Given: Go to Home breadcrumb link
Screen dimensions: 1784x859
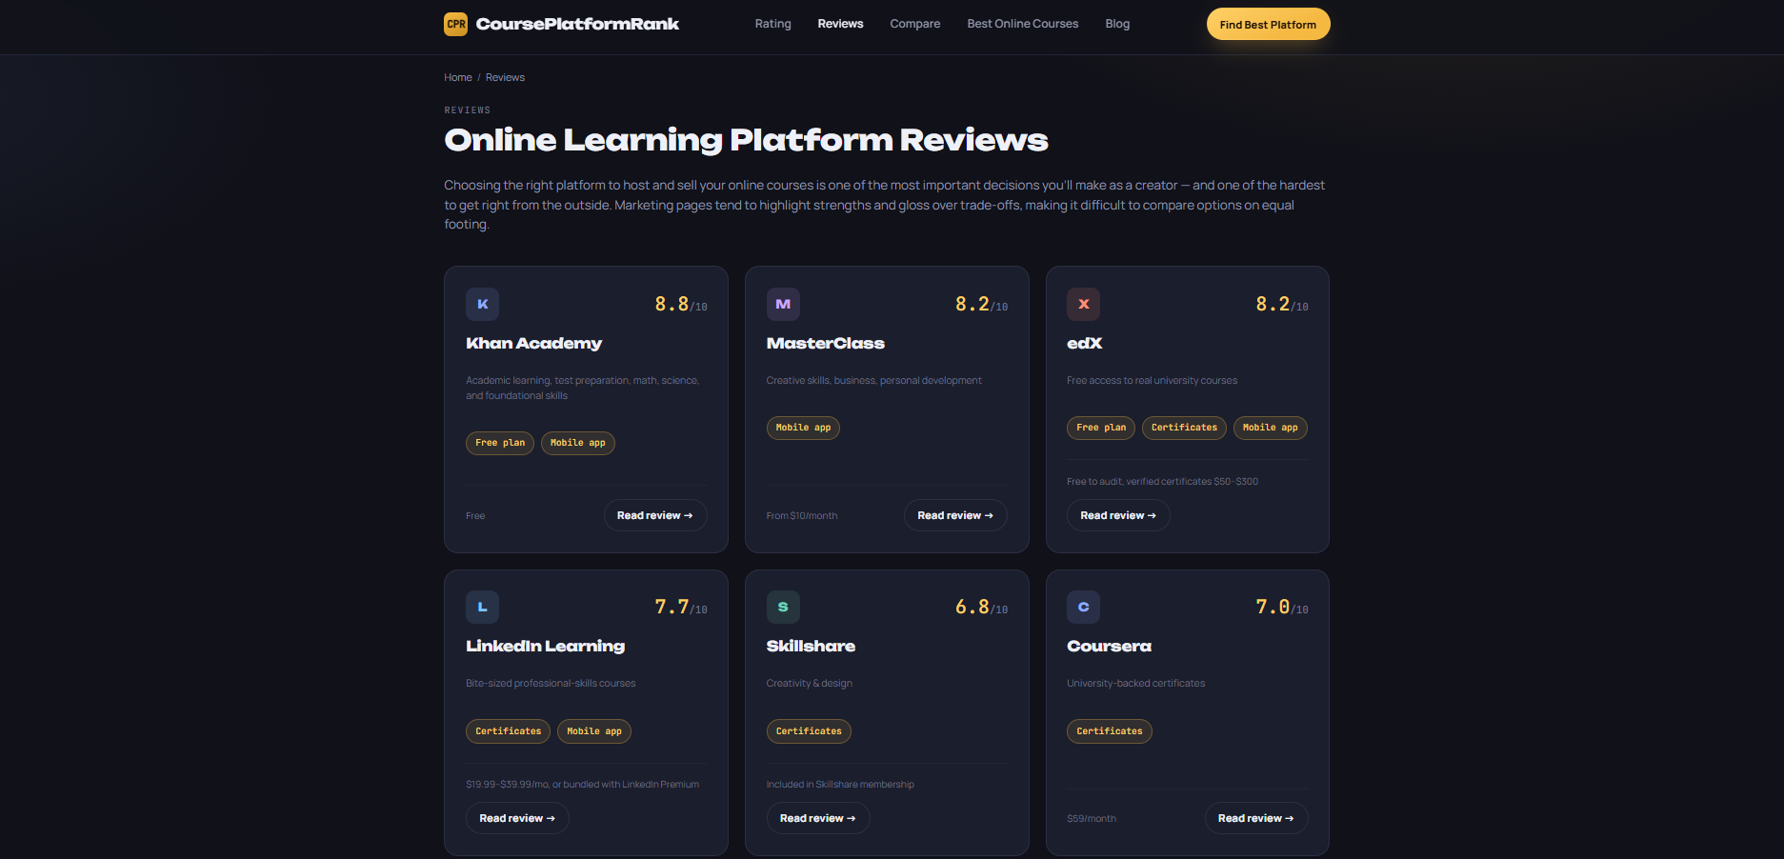Looking at the screenshot, I should point(458,77).
